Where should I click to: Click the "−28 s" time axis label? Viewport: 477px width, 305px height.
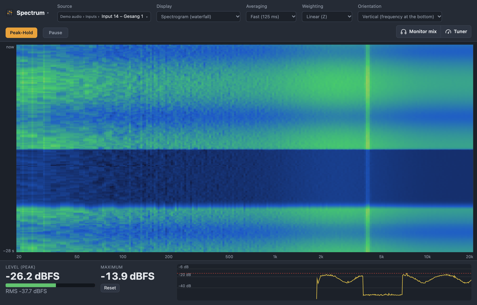9,251
